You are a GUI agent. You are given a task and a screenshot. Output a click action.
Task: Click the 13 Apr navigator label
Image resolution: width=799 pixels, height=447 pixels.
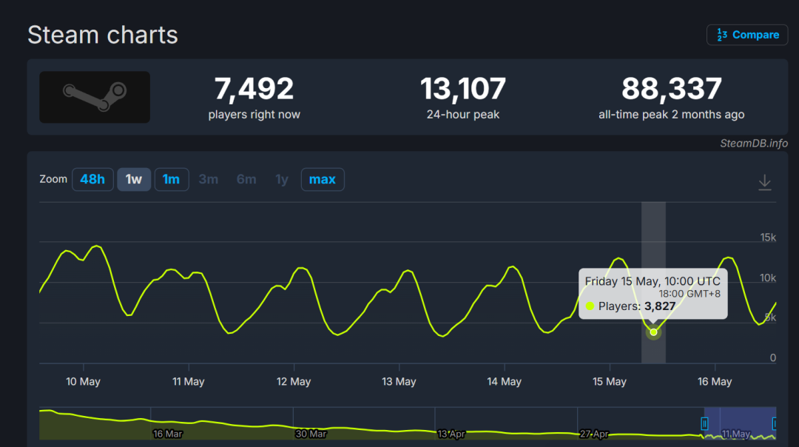tap(451, 434)
